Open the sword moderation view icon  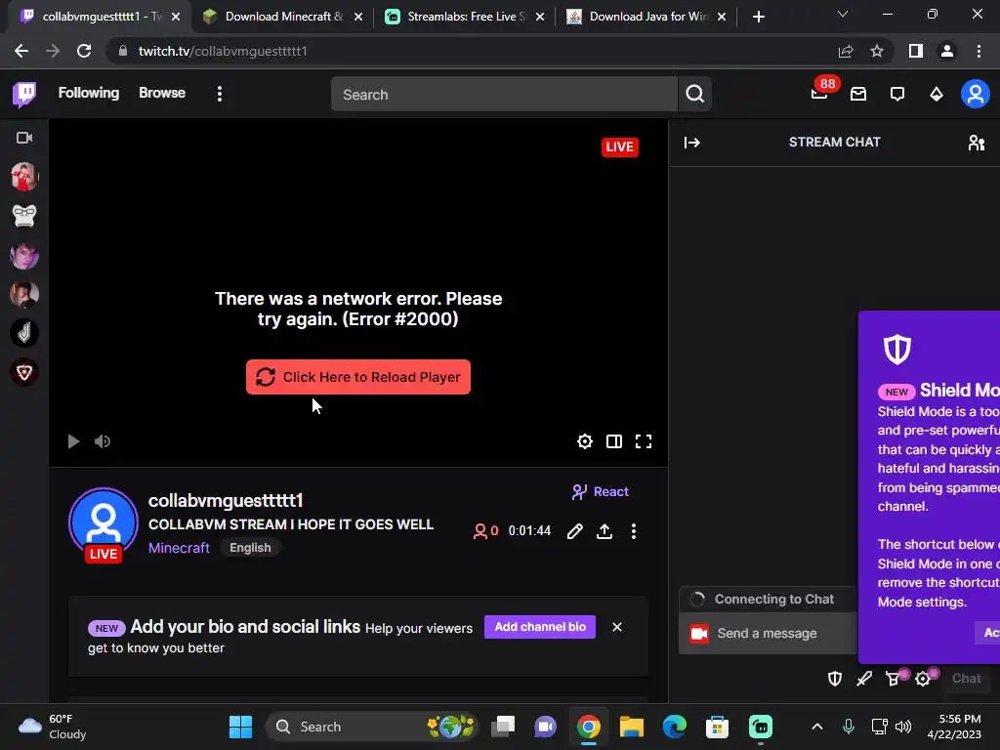coord(864,679)
